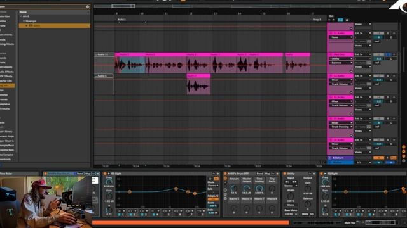
Task: Select the A Return track header
Action: click(x=340, y=158)
